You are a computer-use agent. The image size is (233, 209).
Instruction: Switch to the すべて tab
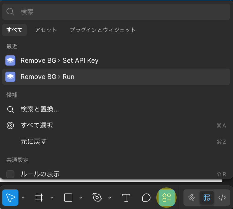14,30
